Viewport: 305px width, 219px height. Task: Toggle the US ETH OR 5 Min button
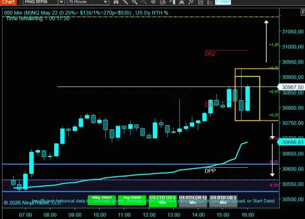coord(163,201)
